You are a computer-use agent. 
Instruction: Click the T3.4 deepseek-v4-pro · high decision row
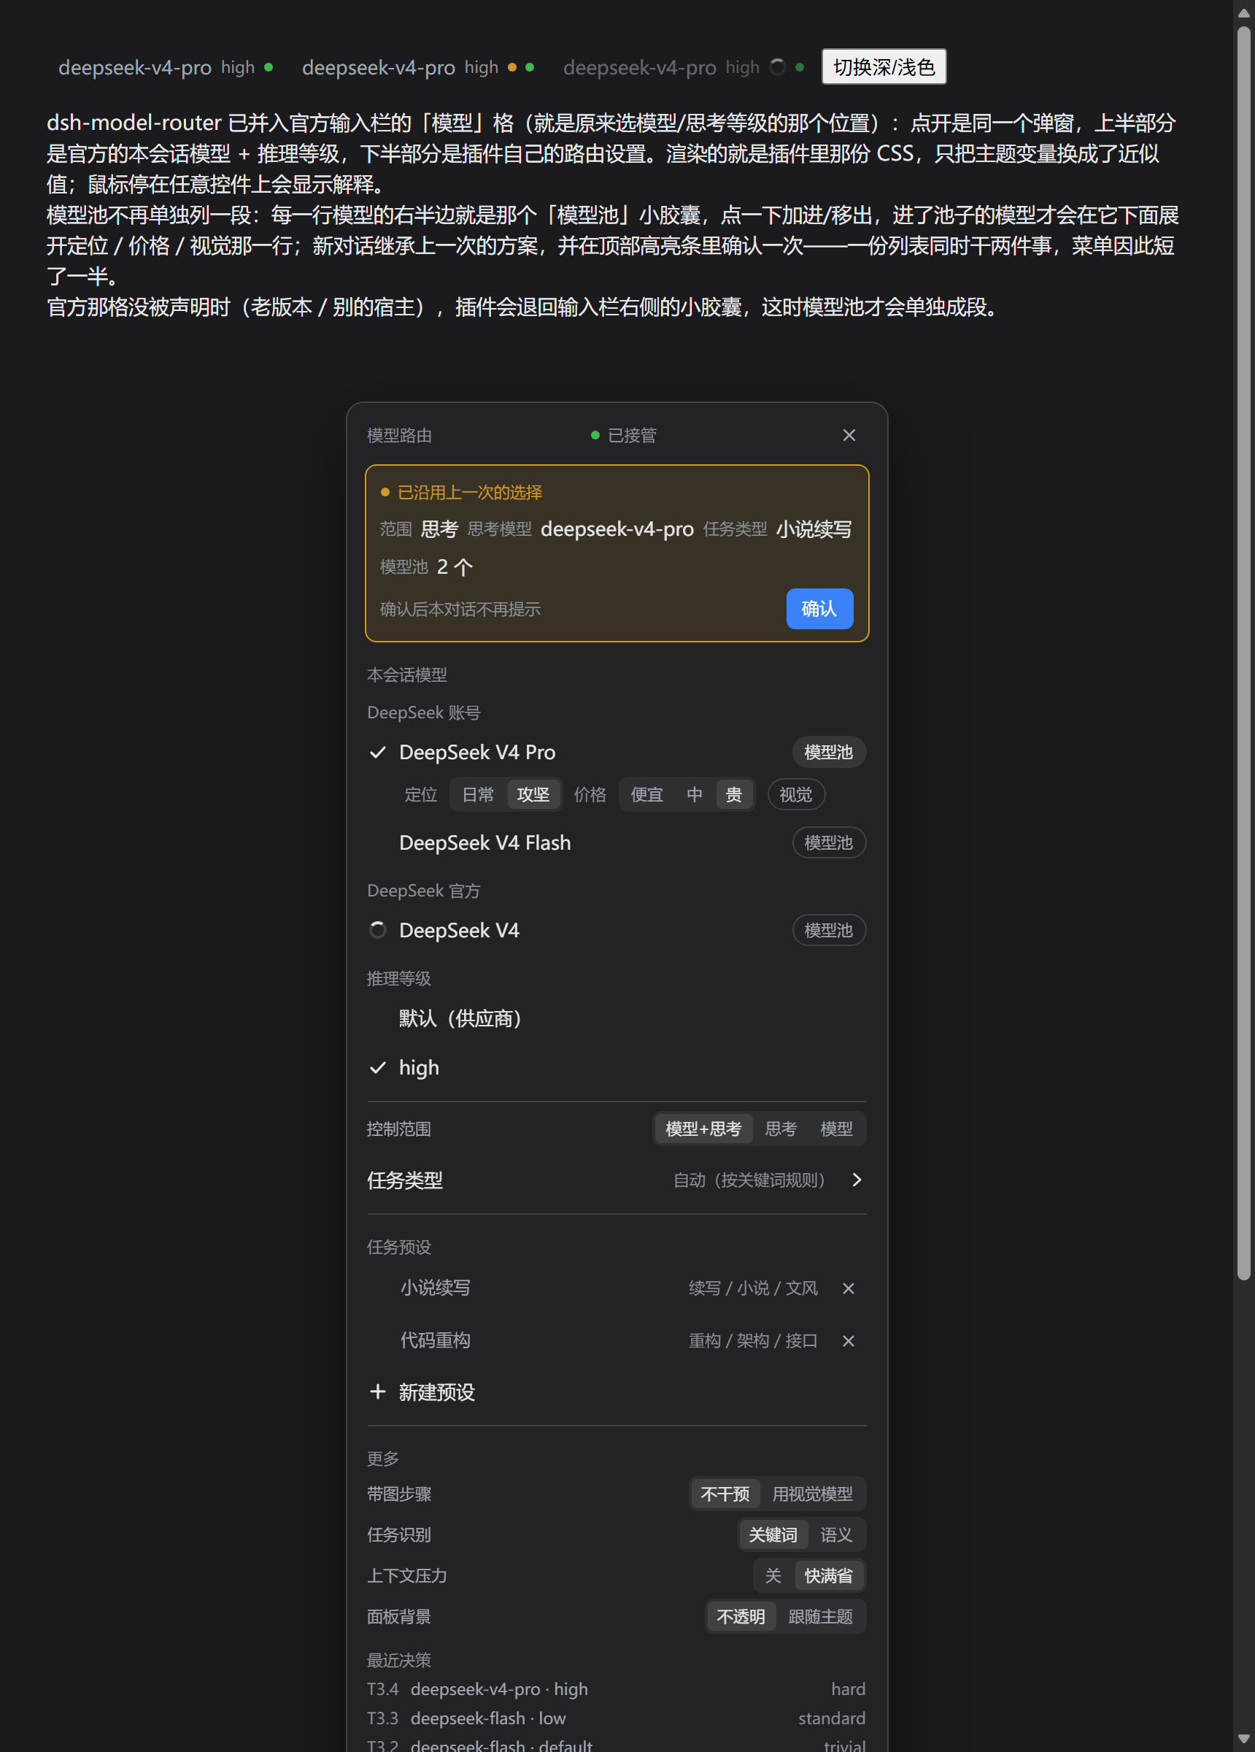point(617,1689)
